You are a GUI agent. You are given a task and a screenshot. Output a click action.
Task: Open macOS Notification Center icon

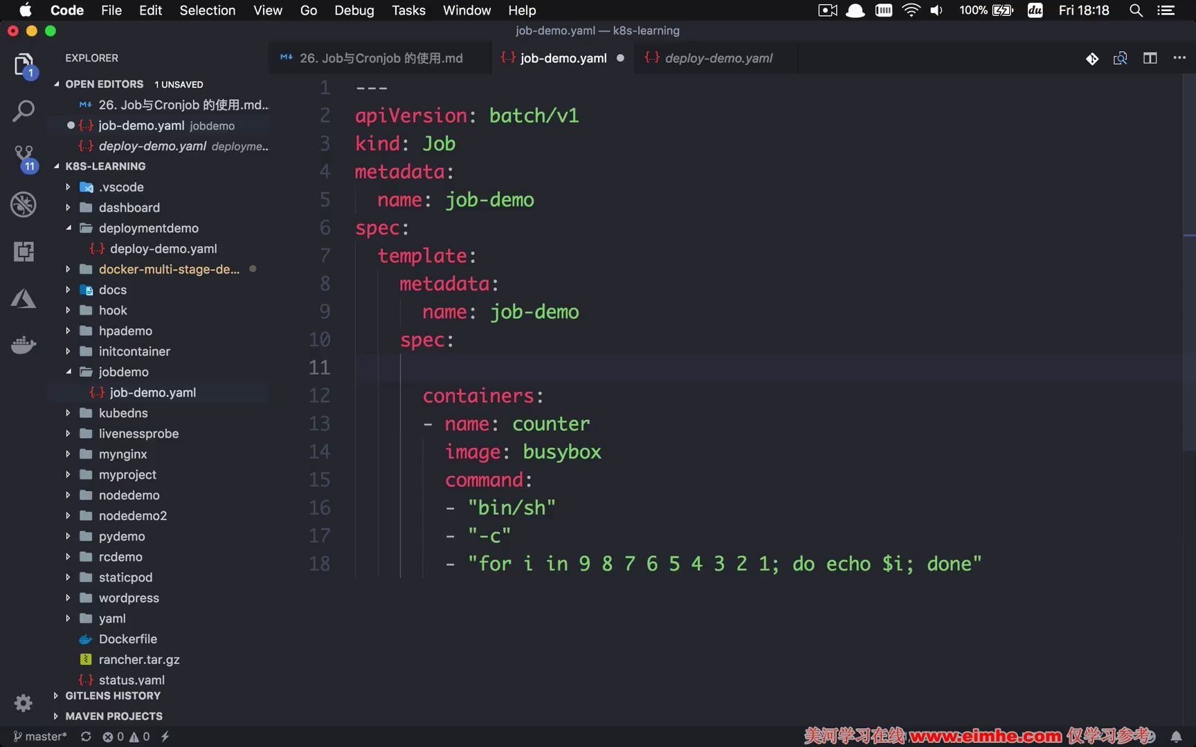click(x=1166, y=10)
